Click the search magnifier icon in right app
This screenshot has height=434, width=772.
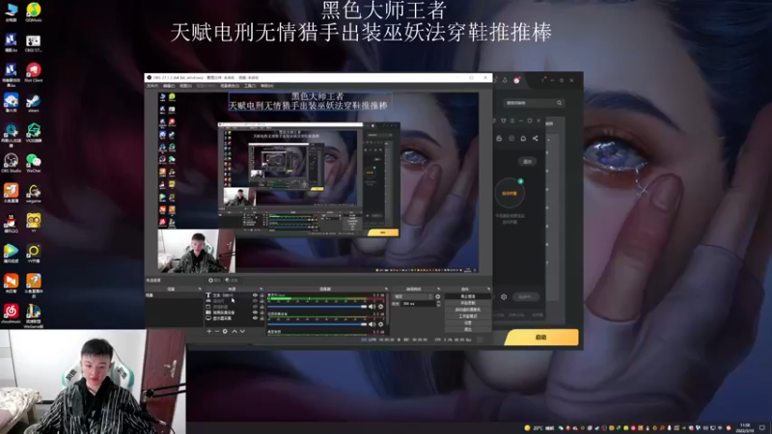pyautogui.click(x=559, y=103)
